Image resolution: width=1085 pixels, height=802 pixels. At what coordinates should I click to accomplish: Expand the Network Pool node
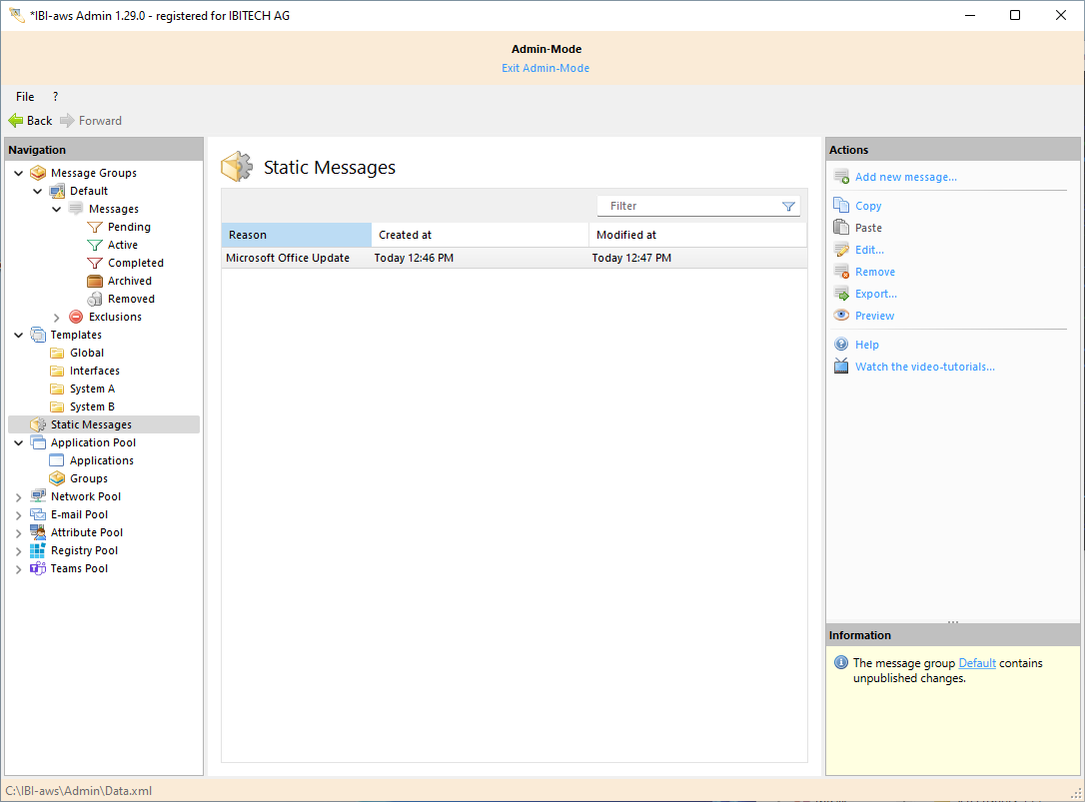click(x=19, y=497)
